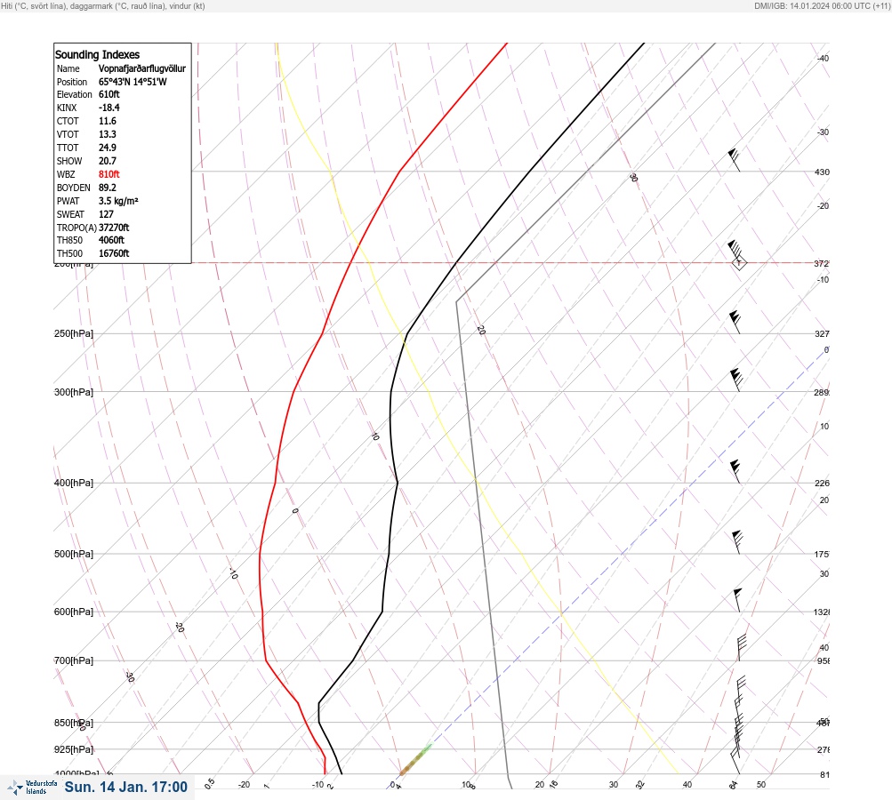Select the SHOW value 20.7
Image resolution: width=892 pixels, height=800 pixels.
pos(108,161)
